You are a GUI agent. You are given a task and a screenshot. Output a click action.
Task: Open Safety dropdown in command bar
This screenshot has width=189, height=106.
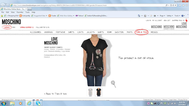(170, 16)
